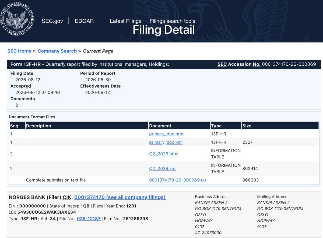Screen dimensions: 323x238
Task: Open the SEC.gov header link
Action: 52,21
